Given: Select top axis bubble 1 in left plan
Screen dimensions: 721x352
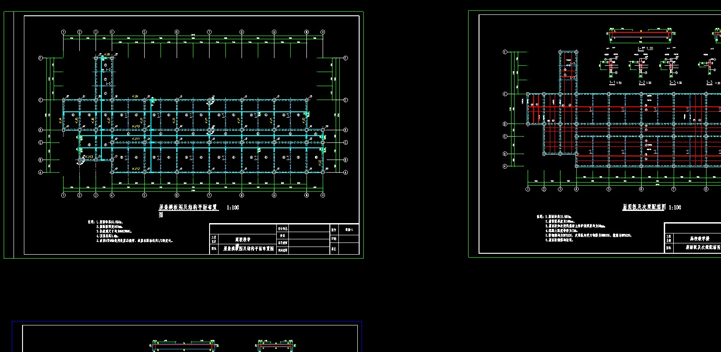Looking at the screenshot, I should pos(64,32).
